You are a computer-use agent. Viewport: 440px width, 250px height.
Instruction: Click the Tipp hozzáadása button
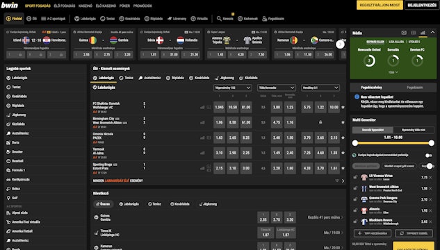373,233
